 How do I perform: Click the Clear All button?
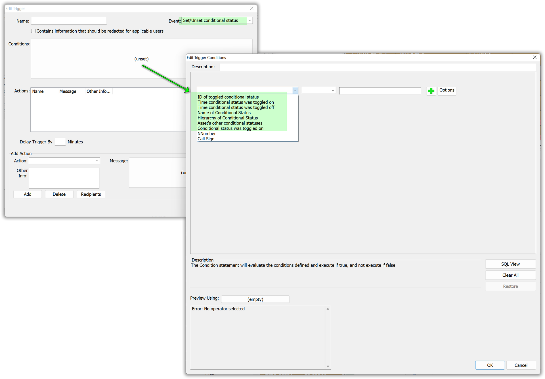tap(510, 275)
